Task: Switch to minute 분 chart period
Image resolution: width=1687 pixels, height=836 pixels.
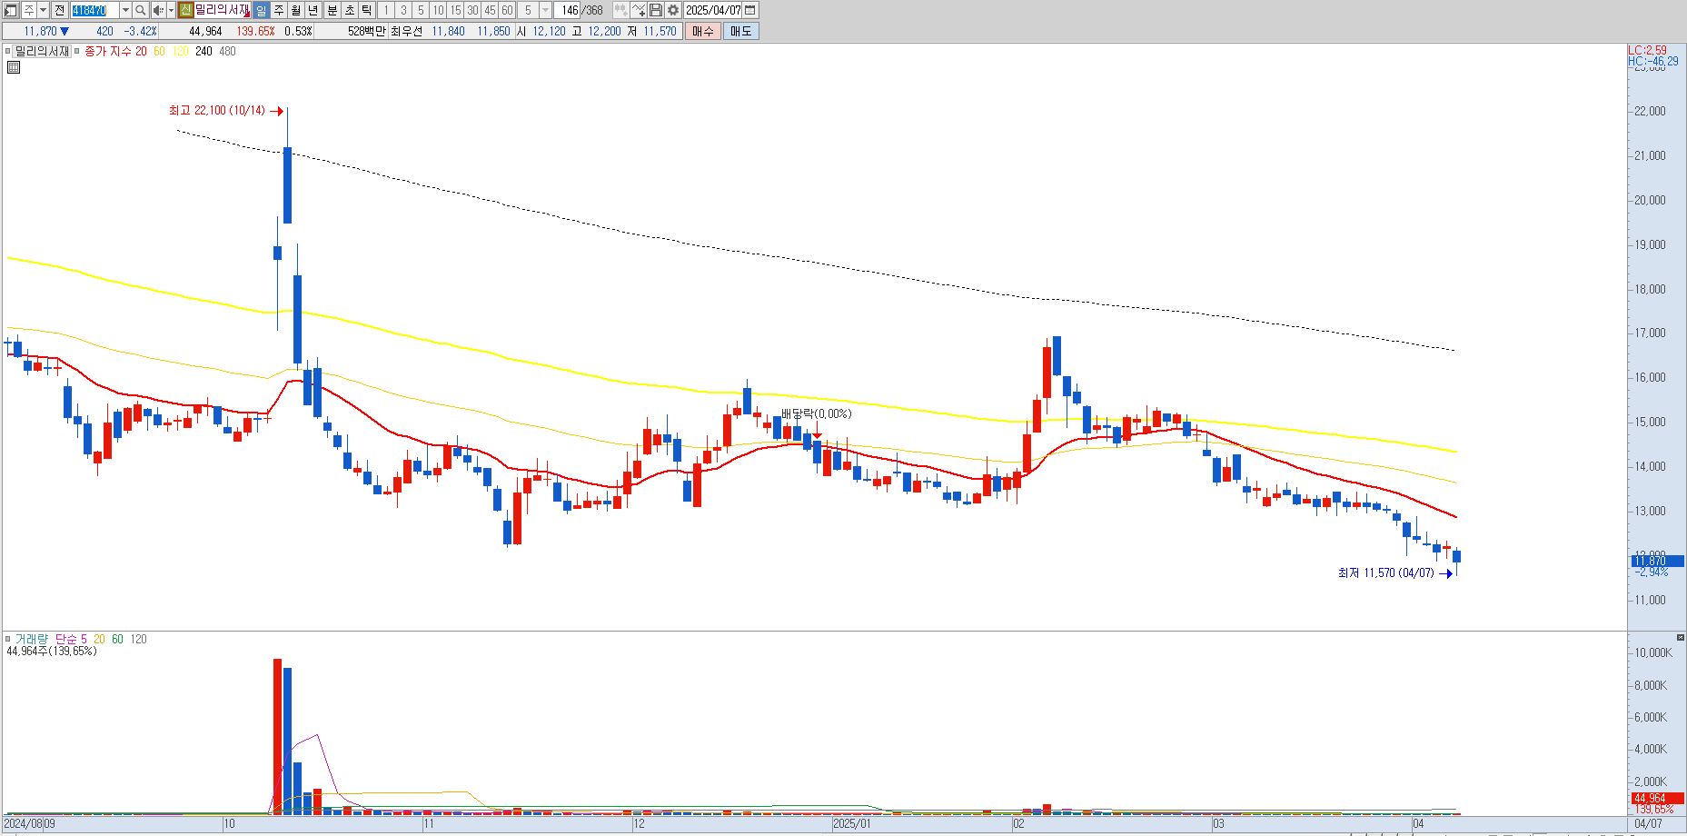Action: click(x=332, y=10)
